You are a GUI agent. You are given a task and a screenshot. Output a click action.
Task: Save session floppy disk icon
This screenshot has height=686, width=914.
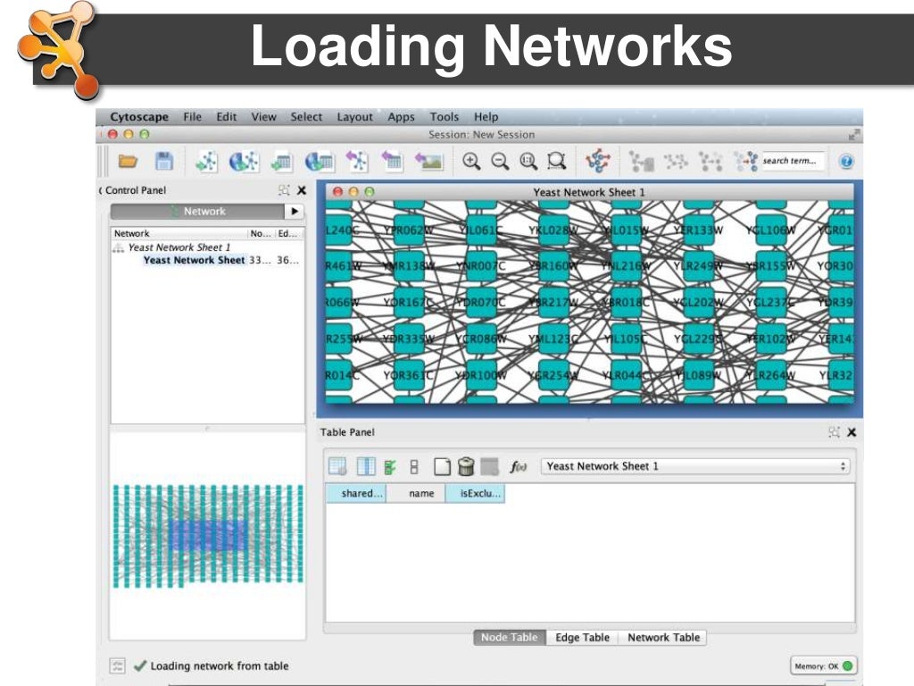click(164, 161)
